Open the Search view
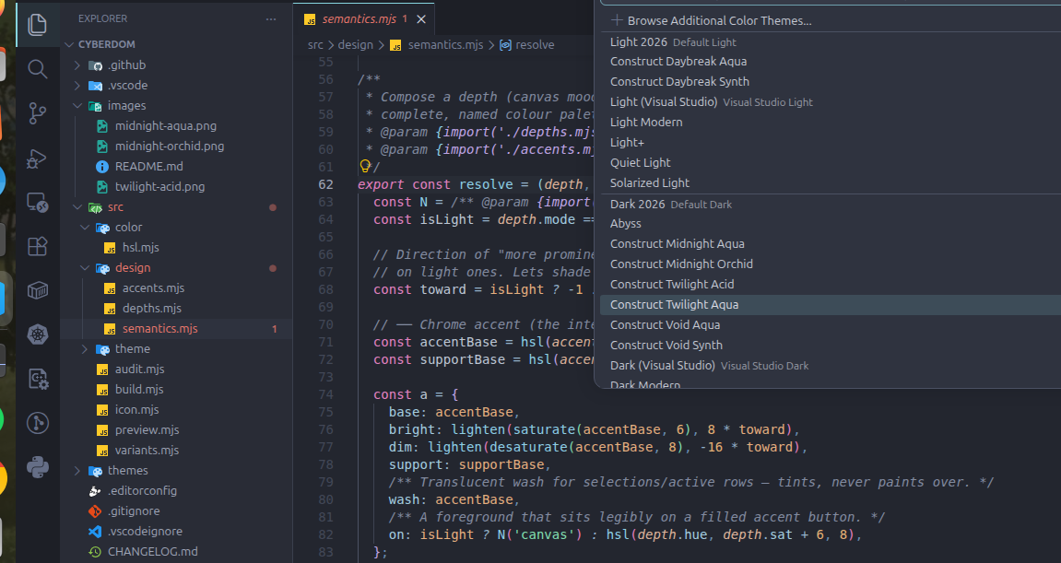Screen dimensions: 1061x563 coord(37,68)
